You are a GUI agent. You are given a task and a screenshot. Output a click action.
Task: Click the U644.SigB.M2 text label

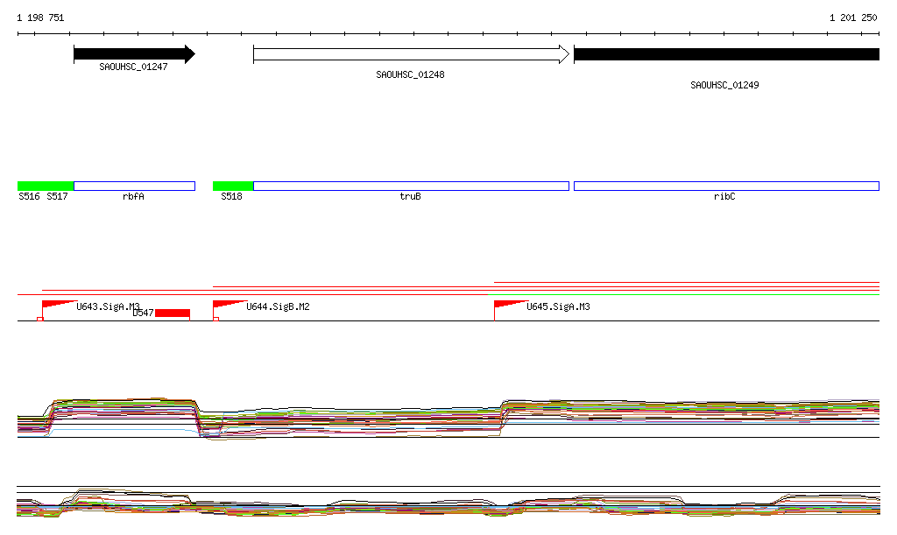click(x=278, y=307)
